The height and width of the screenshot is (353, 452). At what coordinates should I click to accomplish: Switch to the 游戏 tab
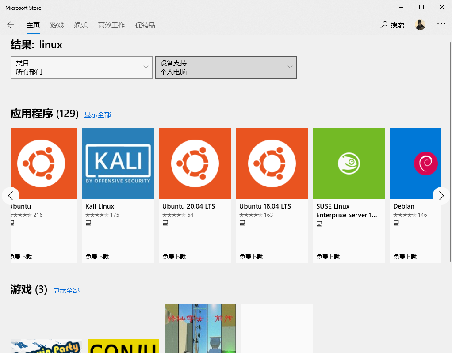click(x=57, y=25)
